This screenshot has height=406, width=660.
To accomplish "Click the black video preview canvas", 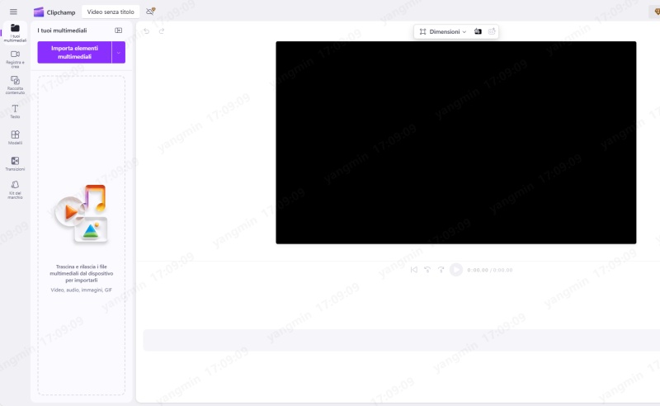I will click(x=456, y=143).
